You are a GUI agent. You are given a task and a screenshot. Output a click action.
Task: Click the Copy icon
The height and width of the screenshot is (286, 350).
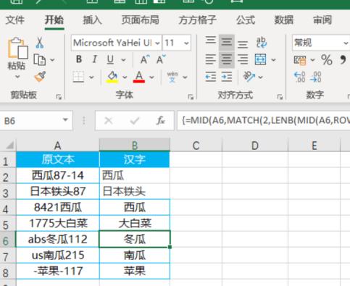click(x=39, y=59)
